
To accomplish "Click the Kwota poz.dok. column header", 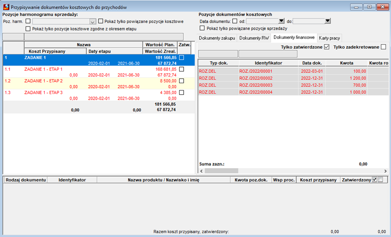I will tap(251, 180).
